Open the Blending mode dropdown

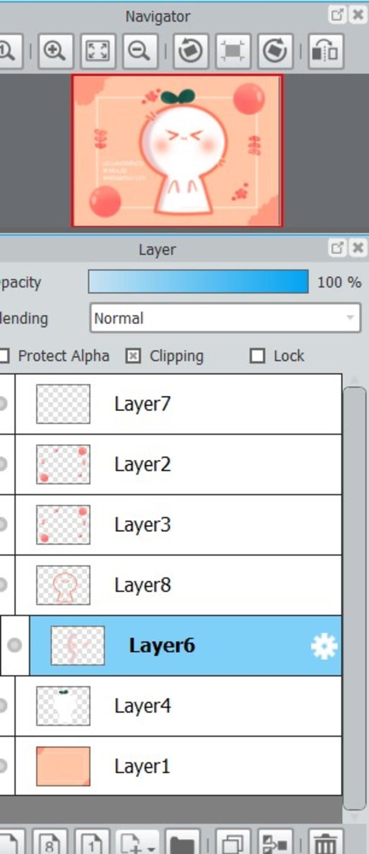225,318
